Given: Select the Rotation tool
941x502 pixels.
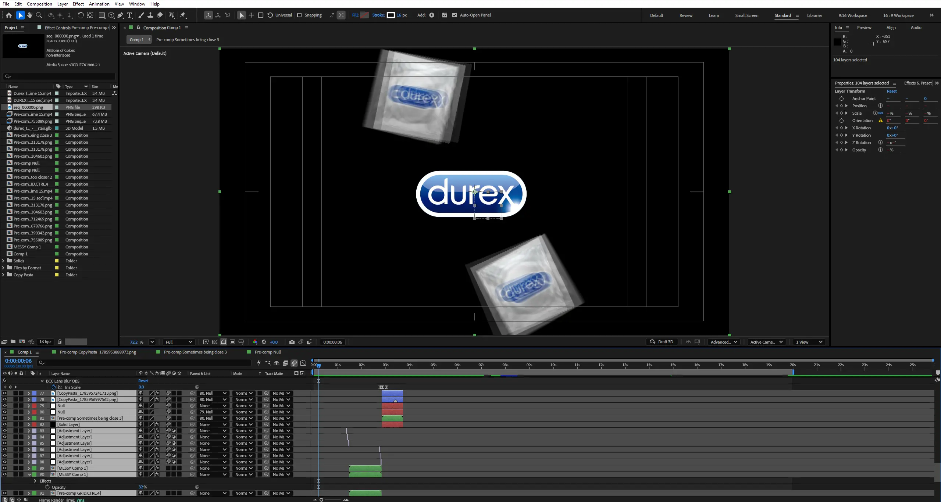Looking at the screenshot, I should (x=81, y=15).
